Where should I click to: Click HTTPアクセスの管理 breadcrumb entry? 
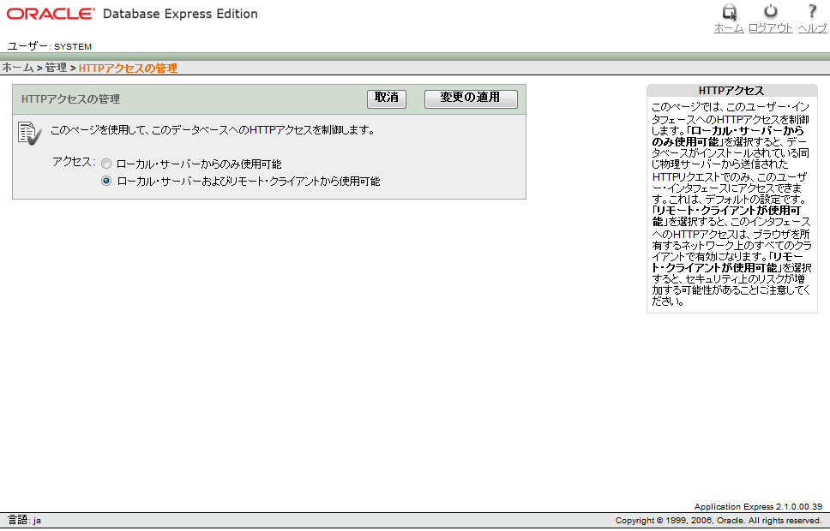point(128,69)
